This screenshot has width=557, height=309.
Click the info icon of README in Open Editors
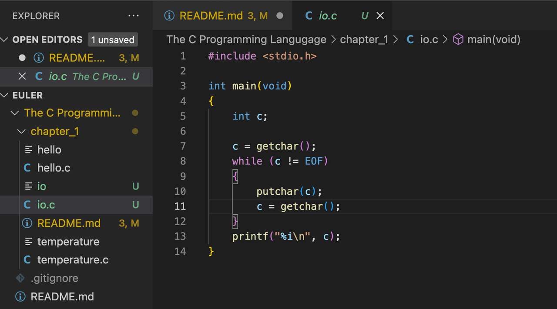point(39,58)
